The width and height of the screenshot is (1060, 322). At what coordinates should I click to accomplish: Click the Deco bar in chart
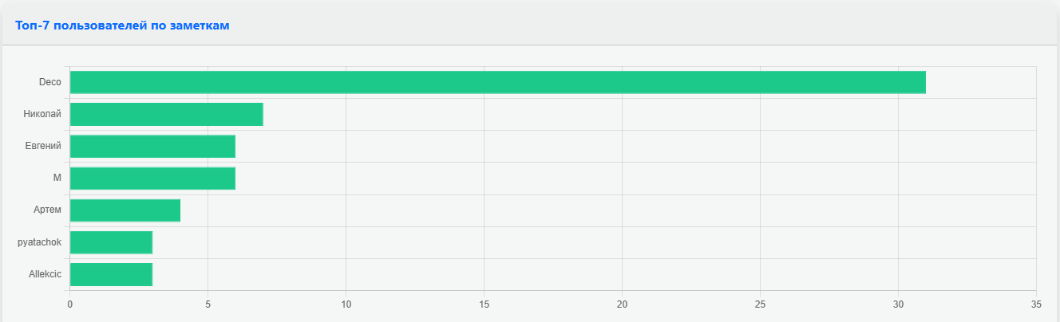[498, 82]
